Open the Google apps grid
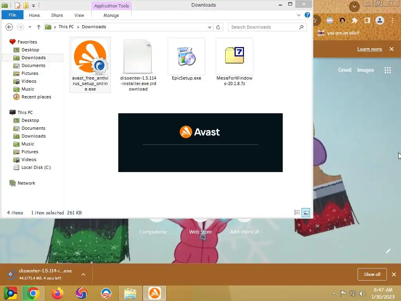Screen dimensions: 401x301 (388, 70)
